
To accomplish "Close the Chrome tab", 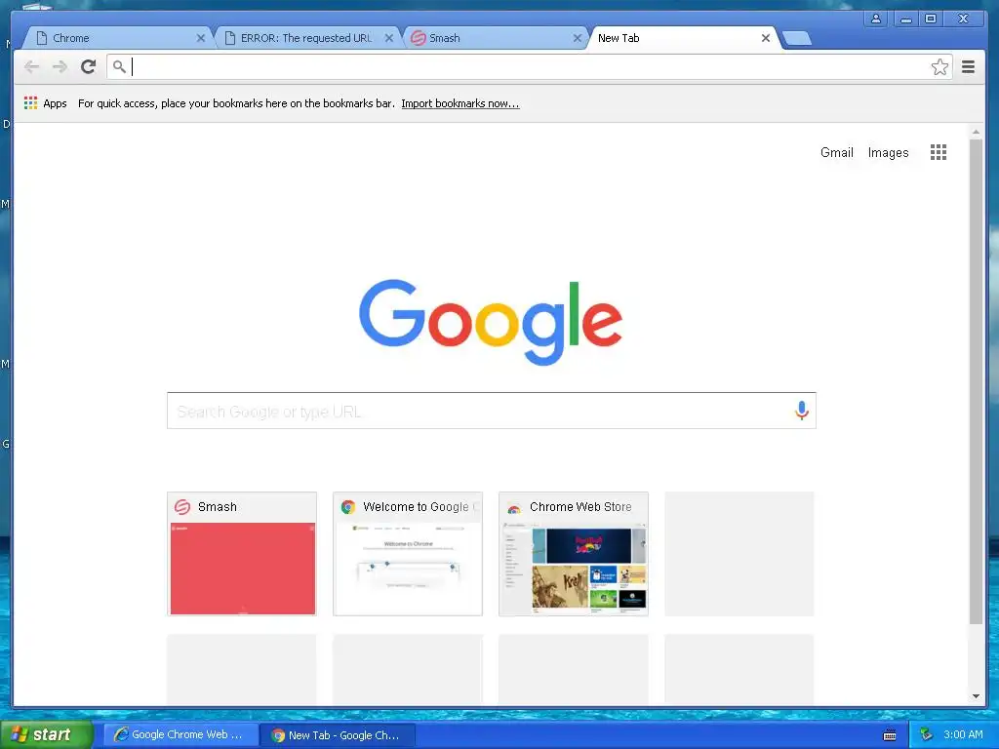I will (201, 38).
